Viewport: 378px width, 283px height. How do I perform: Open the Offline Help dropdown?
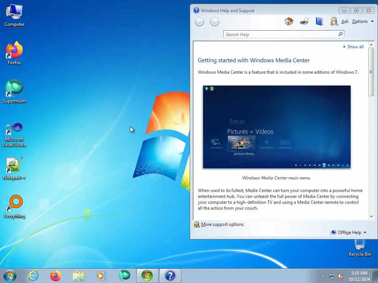(348, 233)
